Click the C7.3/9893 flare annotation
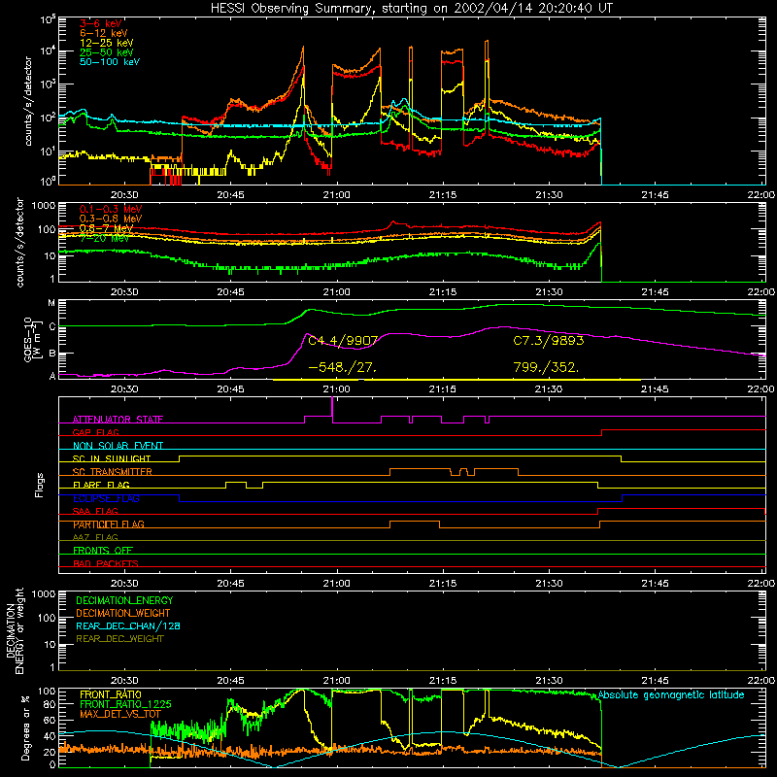The width and height of the screenshot is (777, 777). (x=549, y=341)
